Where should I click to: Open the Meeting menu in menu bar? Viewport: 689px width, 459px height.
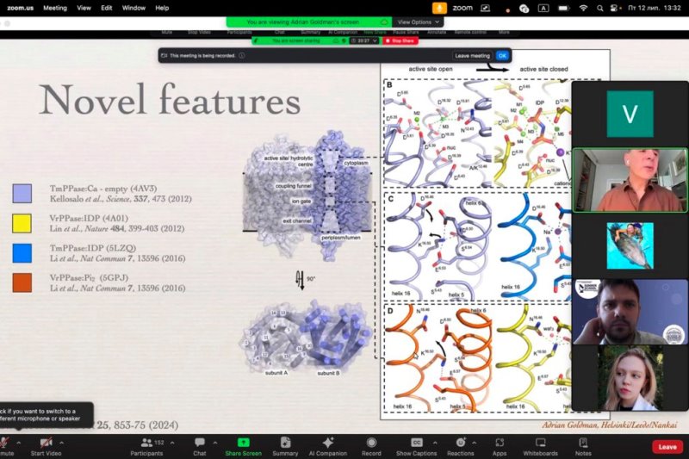click(55, 8)
